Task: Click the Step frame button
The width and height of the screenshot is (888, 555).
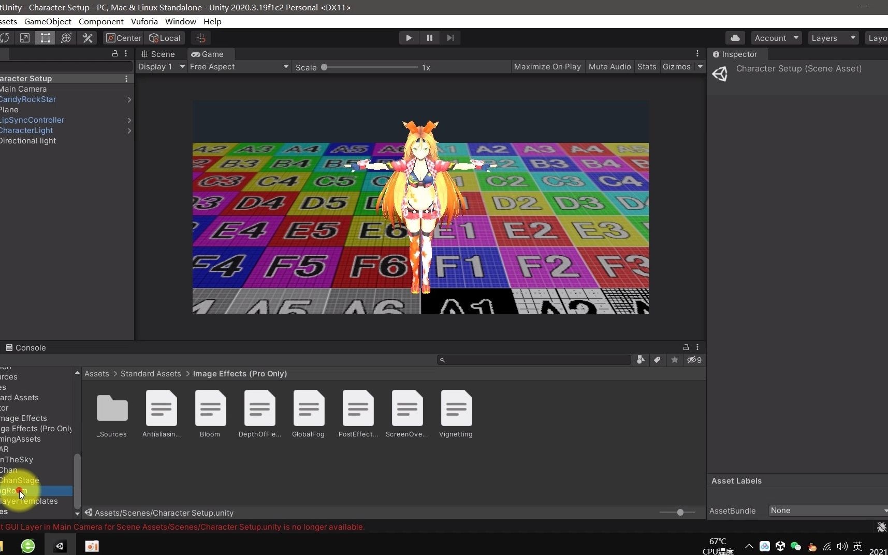Action: 450,38
